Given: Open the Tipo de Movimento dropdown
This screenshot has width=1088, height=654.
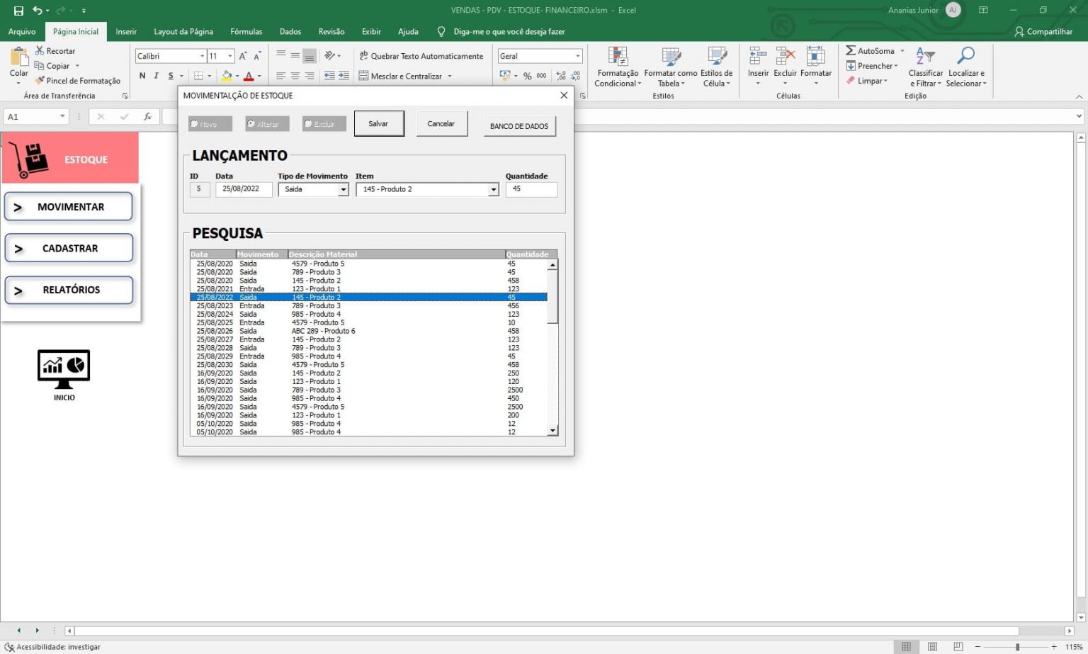Looking at the screenshot, I should coord(344,189).
